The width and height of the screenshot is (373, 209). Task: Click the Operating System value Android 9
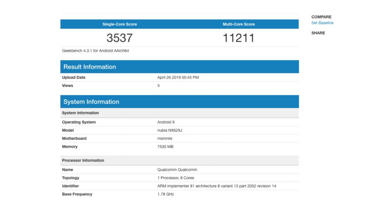pyautogui.click(x=166, y=122)
